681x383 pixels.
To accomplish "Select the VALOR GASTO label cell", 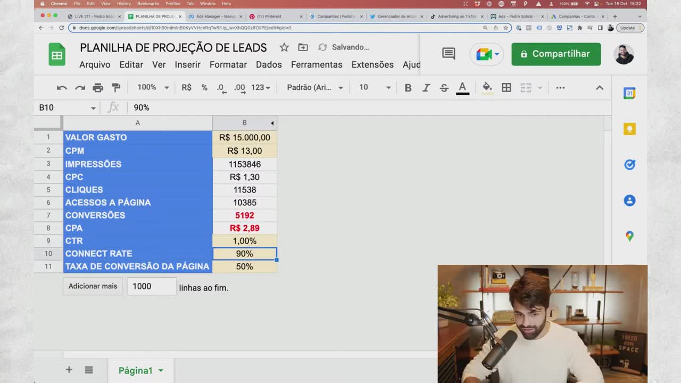I will coord(137,137).
